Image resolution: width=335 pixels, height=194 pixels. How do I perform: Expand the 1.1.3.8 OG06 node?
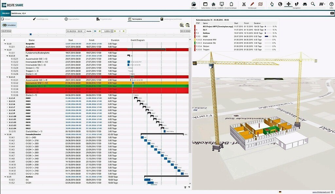click(x=7, y=110)
